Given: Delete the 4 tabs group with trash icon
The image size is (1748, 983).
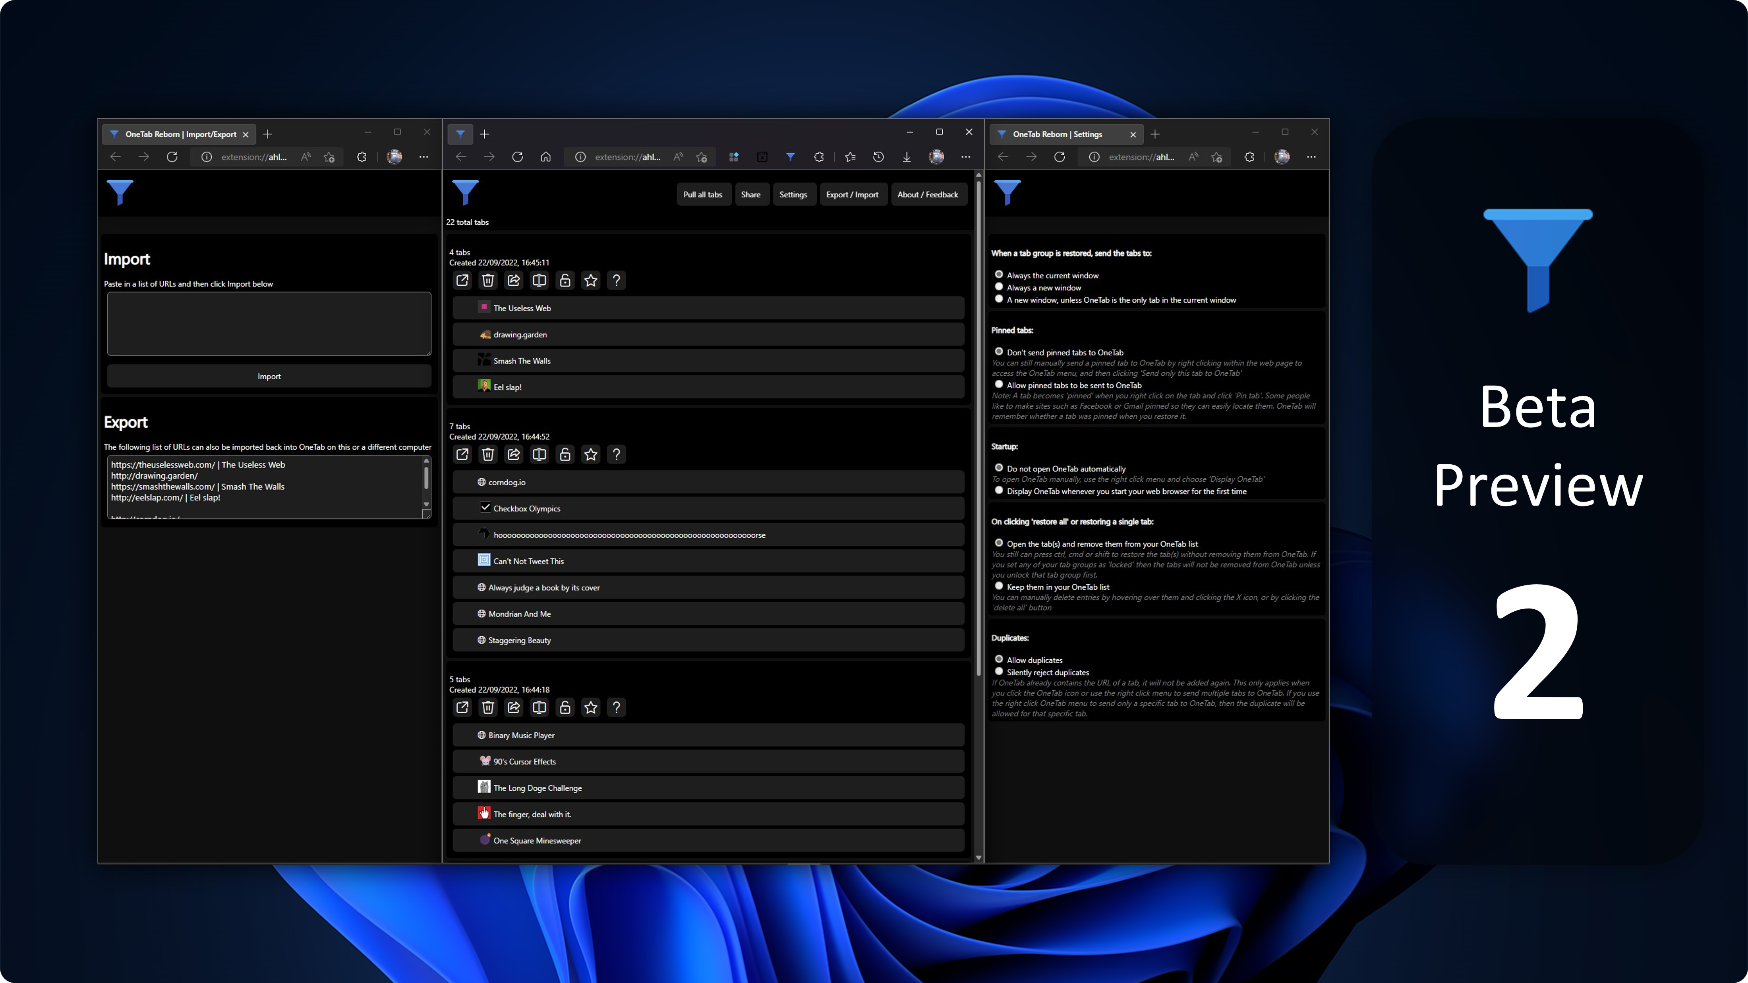Looking at the screenshot, I should tap(488, 280).
